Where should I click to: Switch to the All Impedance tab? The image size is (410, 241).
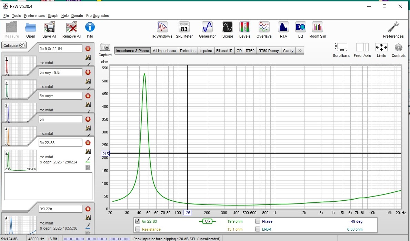click(164, 51)
